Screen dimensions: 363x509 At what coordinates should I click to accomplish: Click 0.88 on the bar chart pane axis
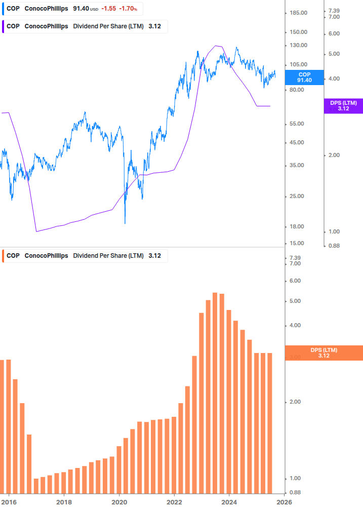[x=295, y=492]
